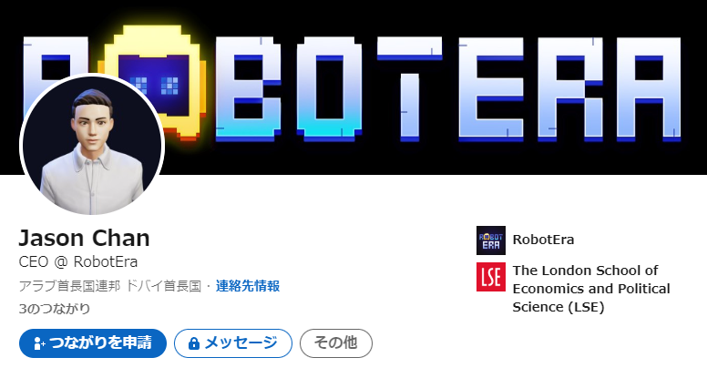
Task: Click the つながりを申請 connect button
Action: 93,343
